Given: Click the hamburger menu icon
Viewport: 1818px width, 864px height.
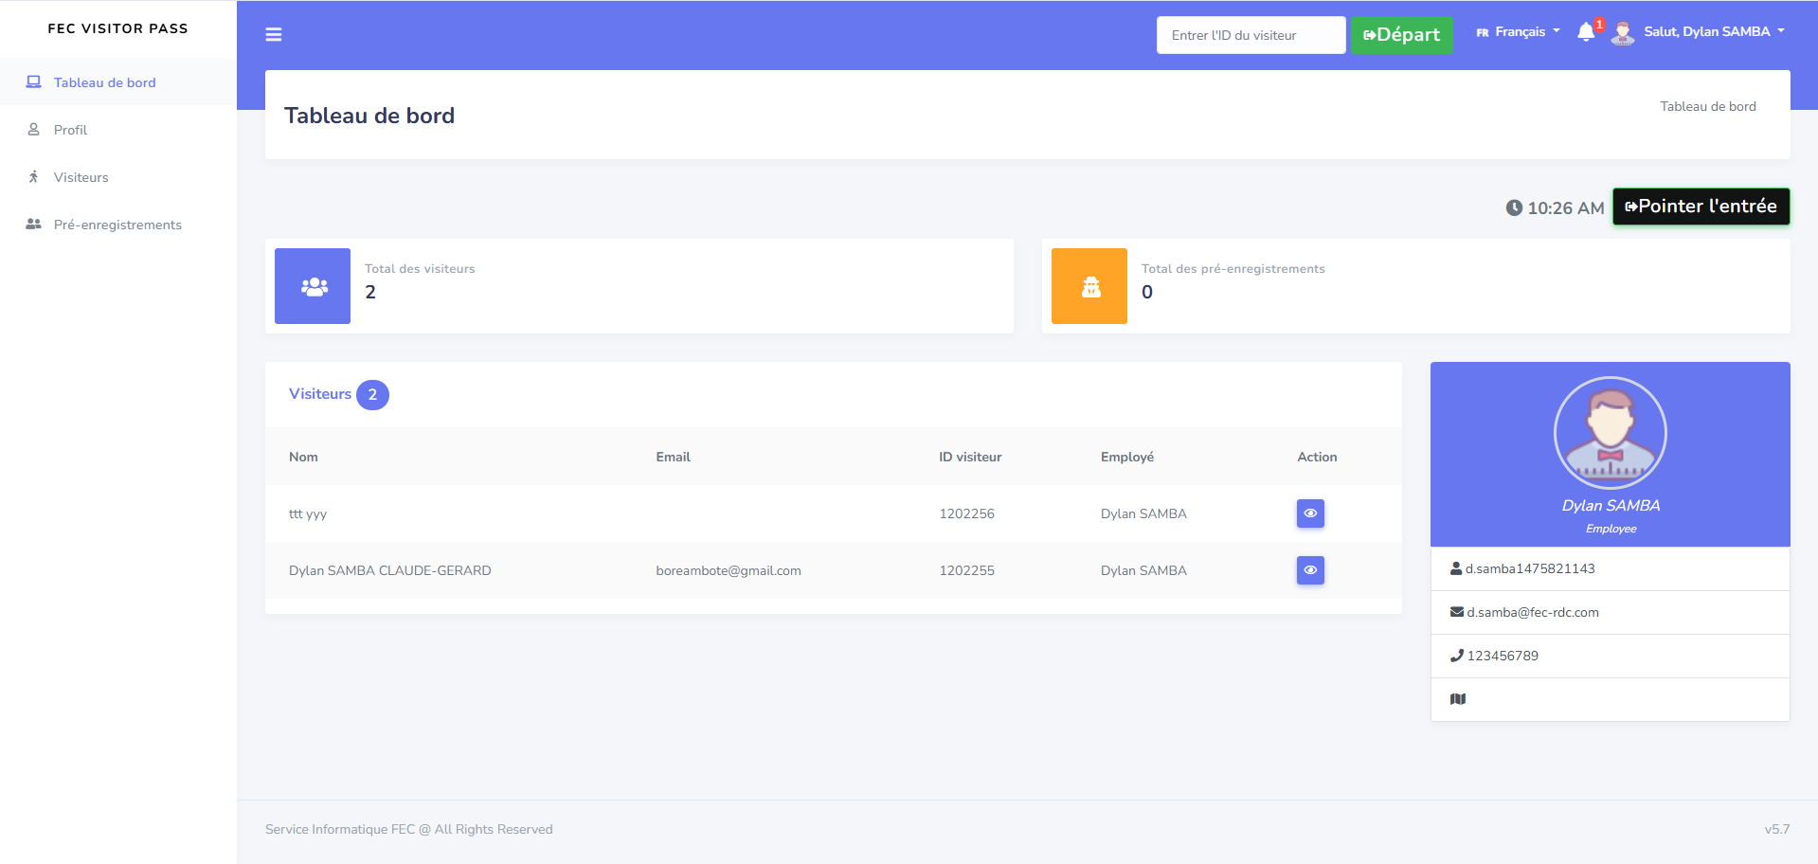Looking at the screenshot, I should coord(274,35).
